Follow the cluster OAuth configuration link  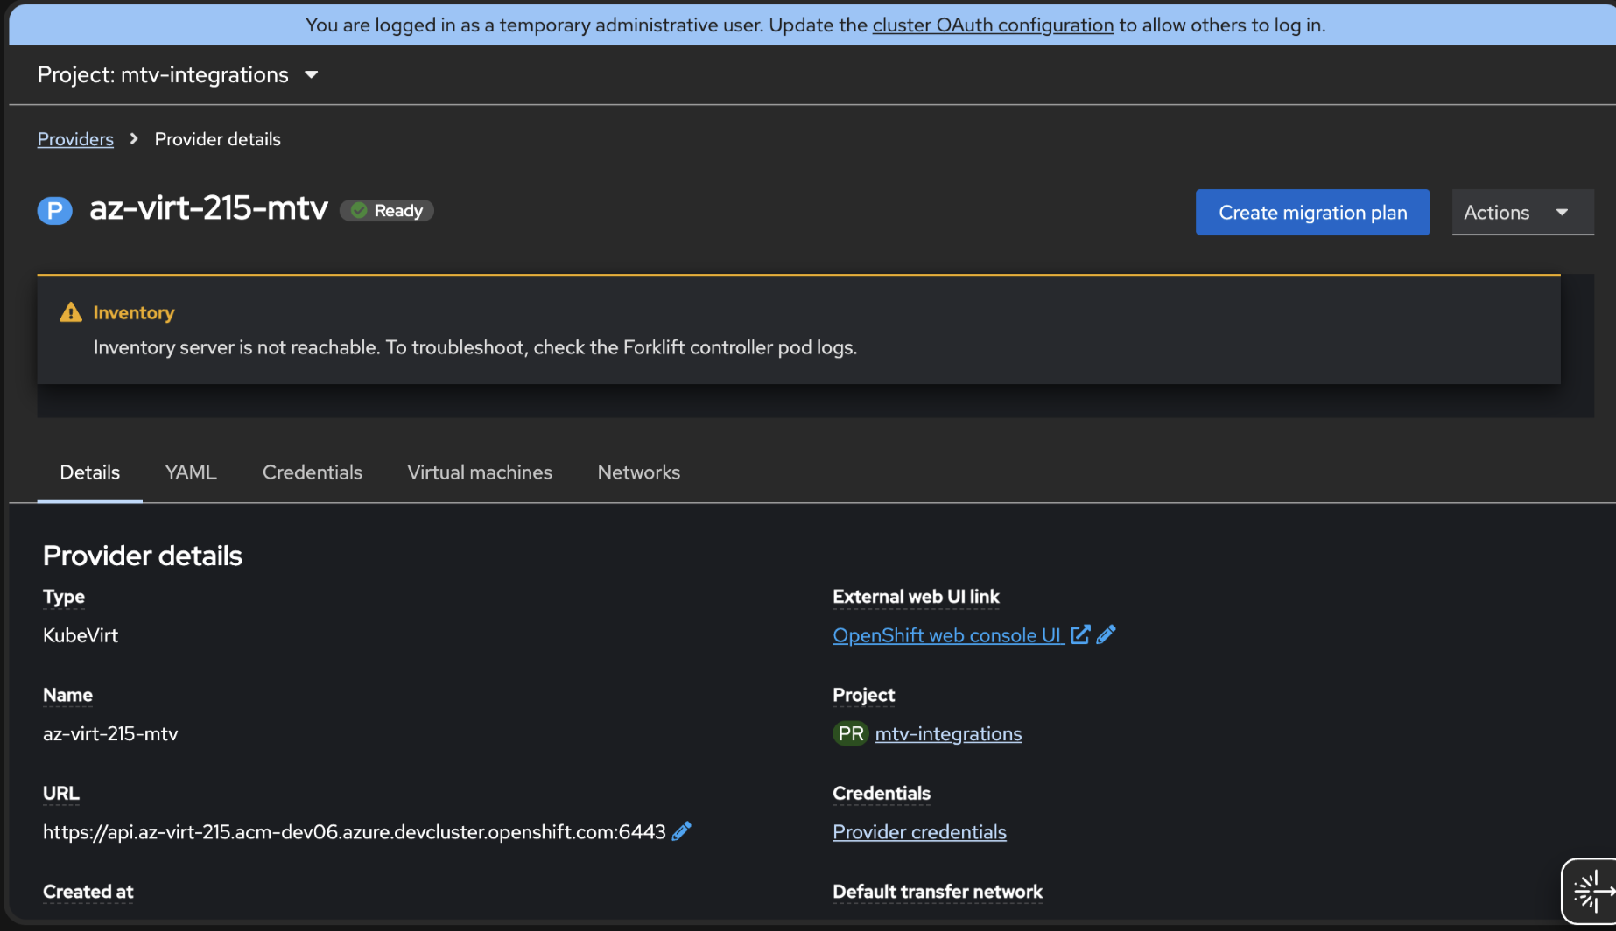pyautogui.click(x=993, y=25)
